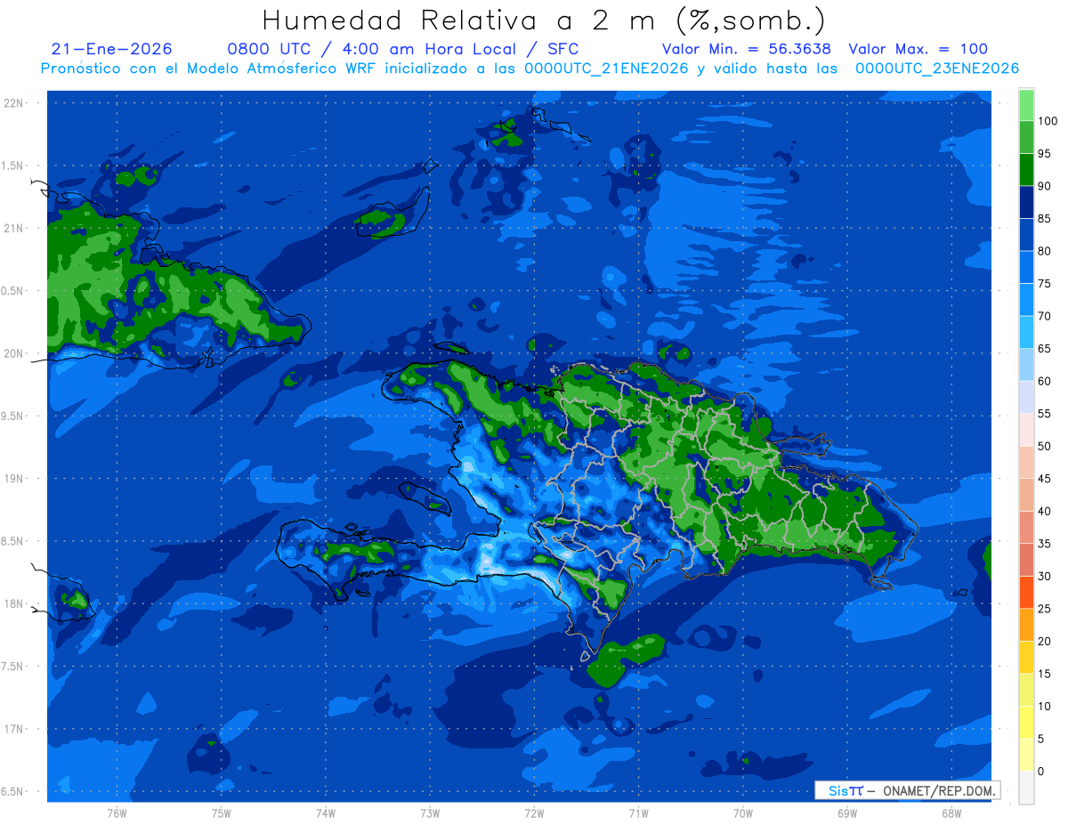Select the '74W' longitude label
1068x825 pixels.
coord(325,813)
